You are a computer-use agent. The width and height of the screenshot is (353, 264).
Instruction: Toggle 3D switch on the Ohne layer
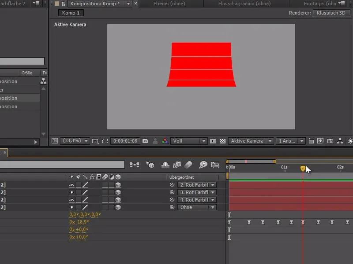tap(118, 207)
